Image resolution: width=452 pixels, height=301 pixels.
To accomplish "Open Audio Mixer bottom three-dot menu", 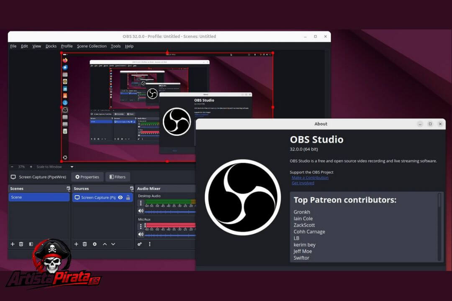I will point(149,244).
